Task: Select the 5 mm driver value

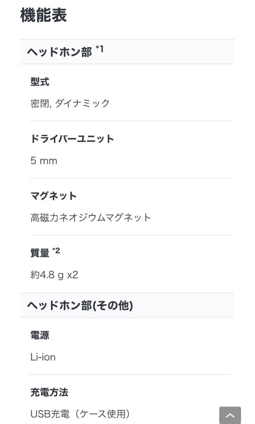Action: coord(44,160)
